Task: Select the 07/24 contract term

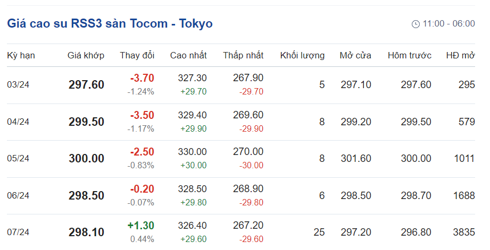Action: coord(18,232)
